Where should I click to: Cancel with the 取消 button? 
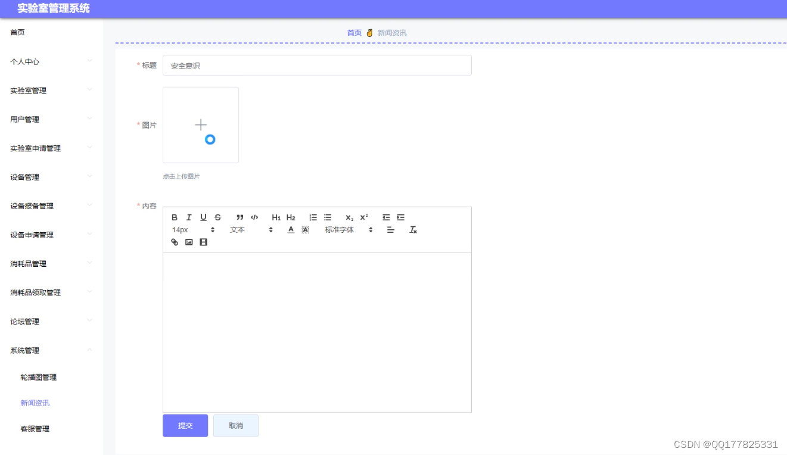pos(236,426)
